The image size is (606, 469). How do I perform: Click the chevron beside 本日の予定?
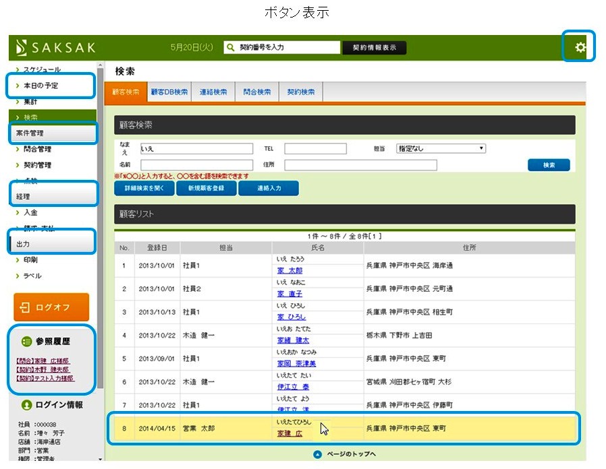(x=18, y=86)
